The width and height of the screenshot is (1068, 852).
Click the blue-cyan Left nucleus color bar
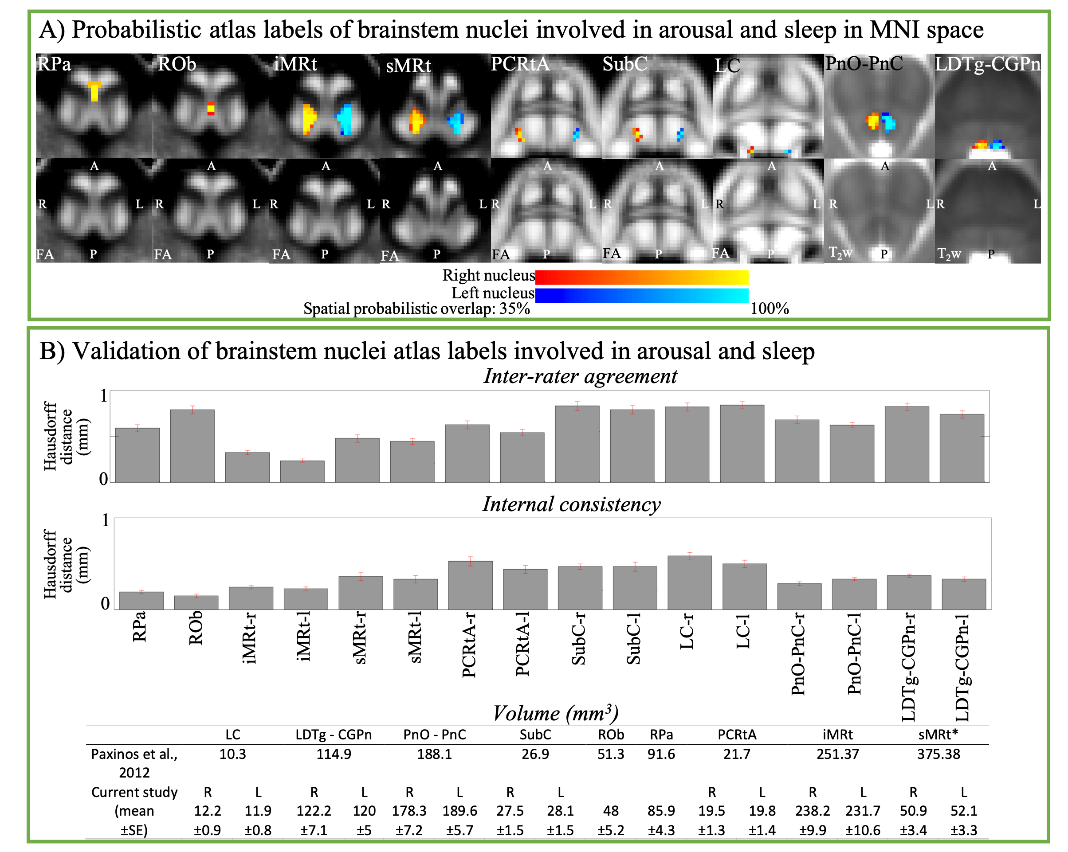tap(641, 296)
